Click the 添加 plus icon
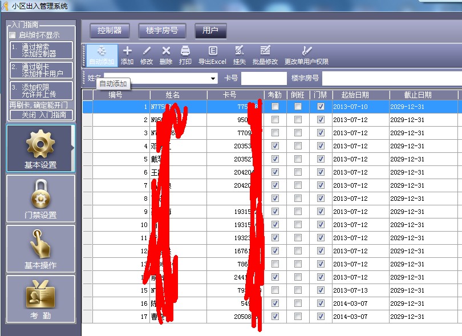The width and height of the screenshot is (462, 336). [x=127, y=55]
